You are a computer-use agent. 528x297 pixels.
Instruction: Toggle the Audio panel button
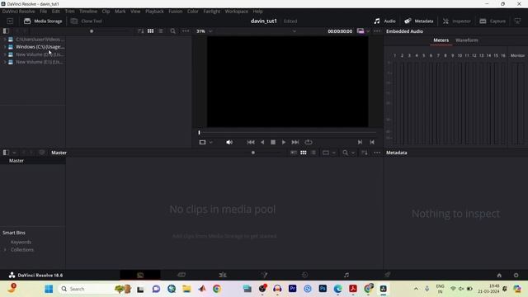(384, 21)
